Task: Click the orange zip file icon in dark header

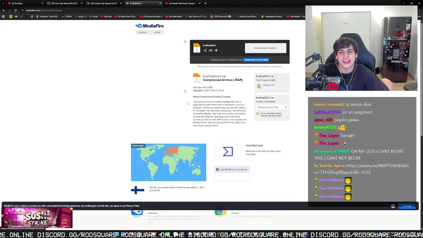Action: [197, 48]
